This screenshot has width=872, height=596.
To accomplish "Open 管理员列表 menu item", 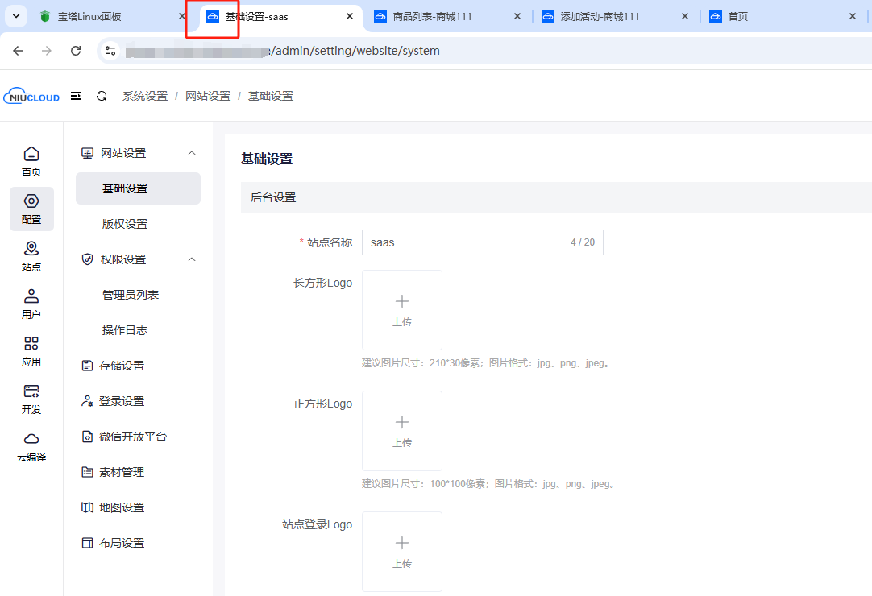I will point(131,295).
